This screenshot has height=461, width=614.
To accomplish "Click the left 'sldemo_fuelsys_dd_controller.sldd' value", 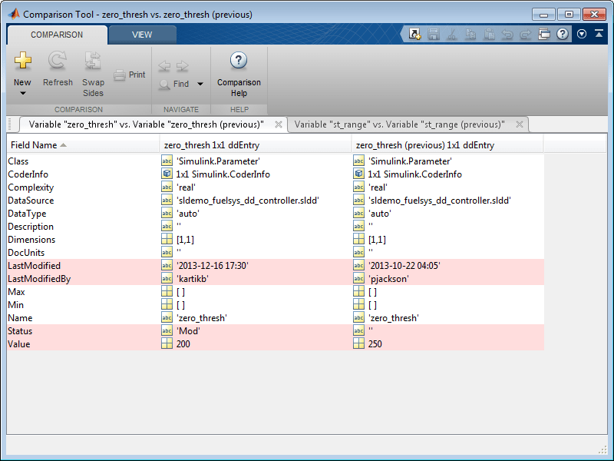I will [247, 201].
